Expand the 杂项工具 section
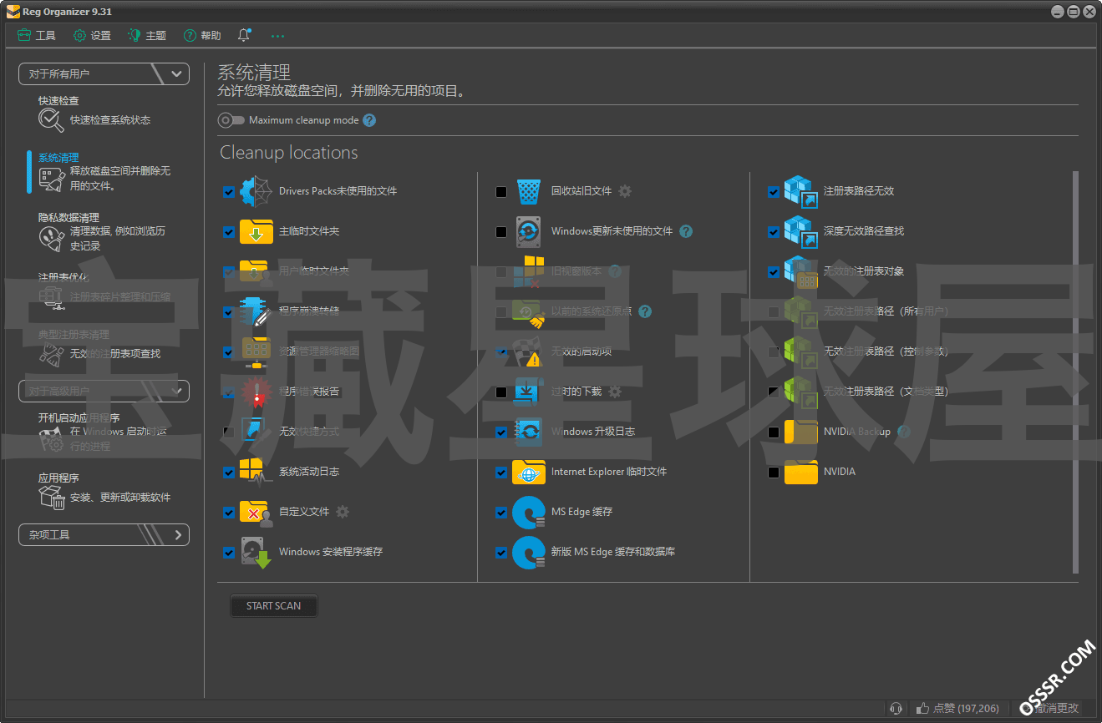 [x=104, y=534]
